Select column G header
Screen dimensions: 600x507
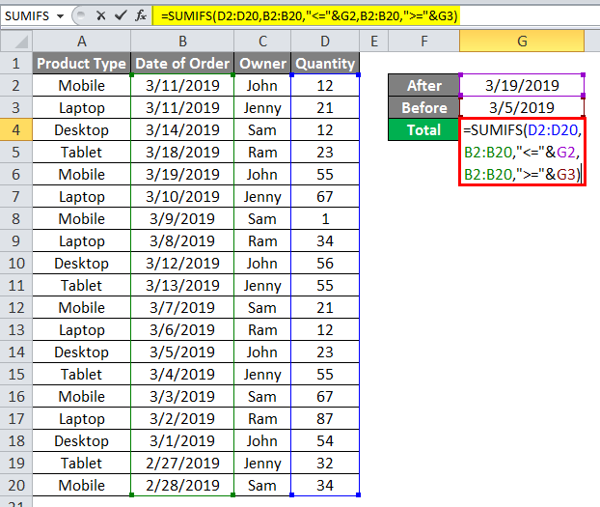pyautogui.click(x=522, y=41)
